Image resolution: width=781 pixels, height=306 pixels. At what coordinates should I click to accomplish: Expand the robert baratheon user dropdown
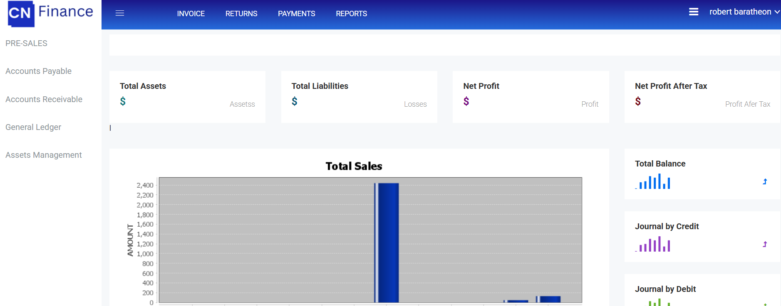[x=744, y=12]
